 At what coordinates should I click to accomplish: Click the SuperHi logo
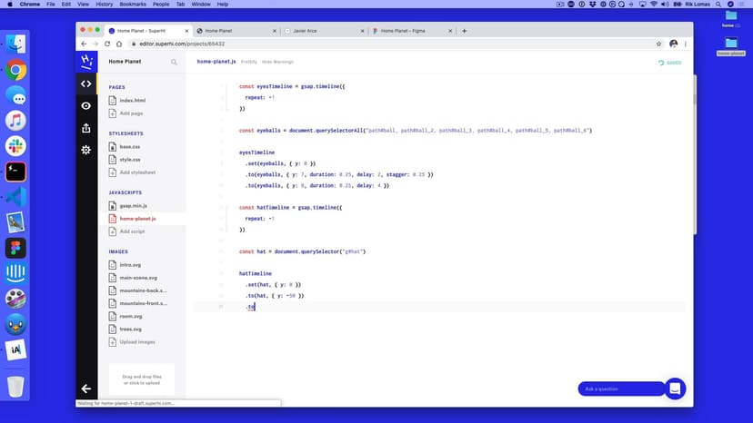tap(86, 61)
